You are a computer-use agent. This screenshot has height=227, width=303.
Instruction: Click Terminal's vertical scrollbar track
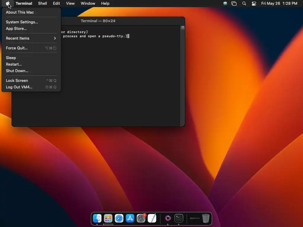[183, 78]
